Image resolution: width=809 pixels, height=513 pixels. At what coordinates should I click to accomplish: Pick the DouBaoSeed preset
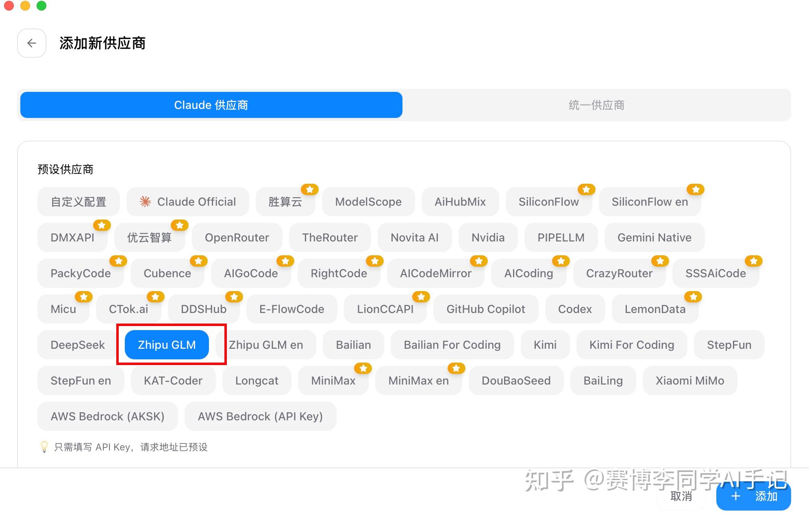[516, 380]
